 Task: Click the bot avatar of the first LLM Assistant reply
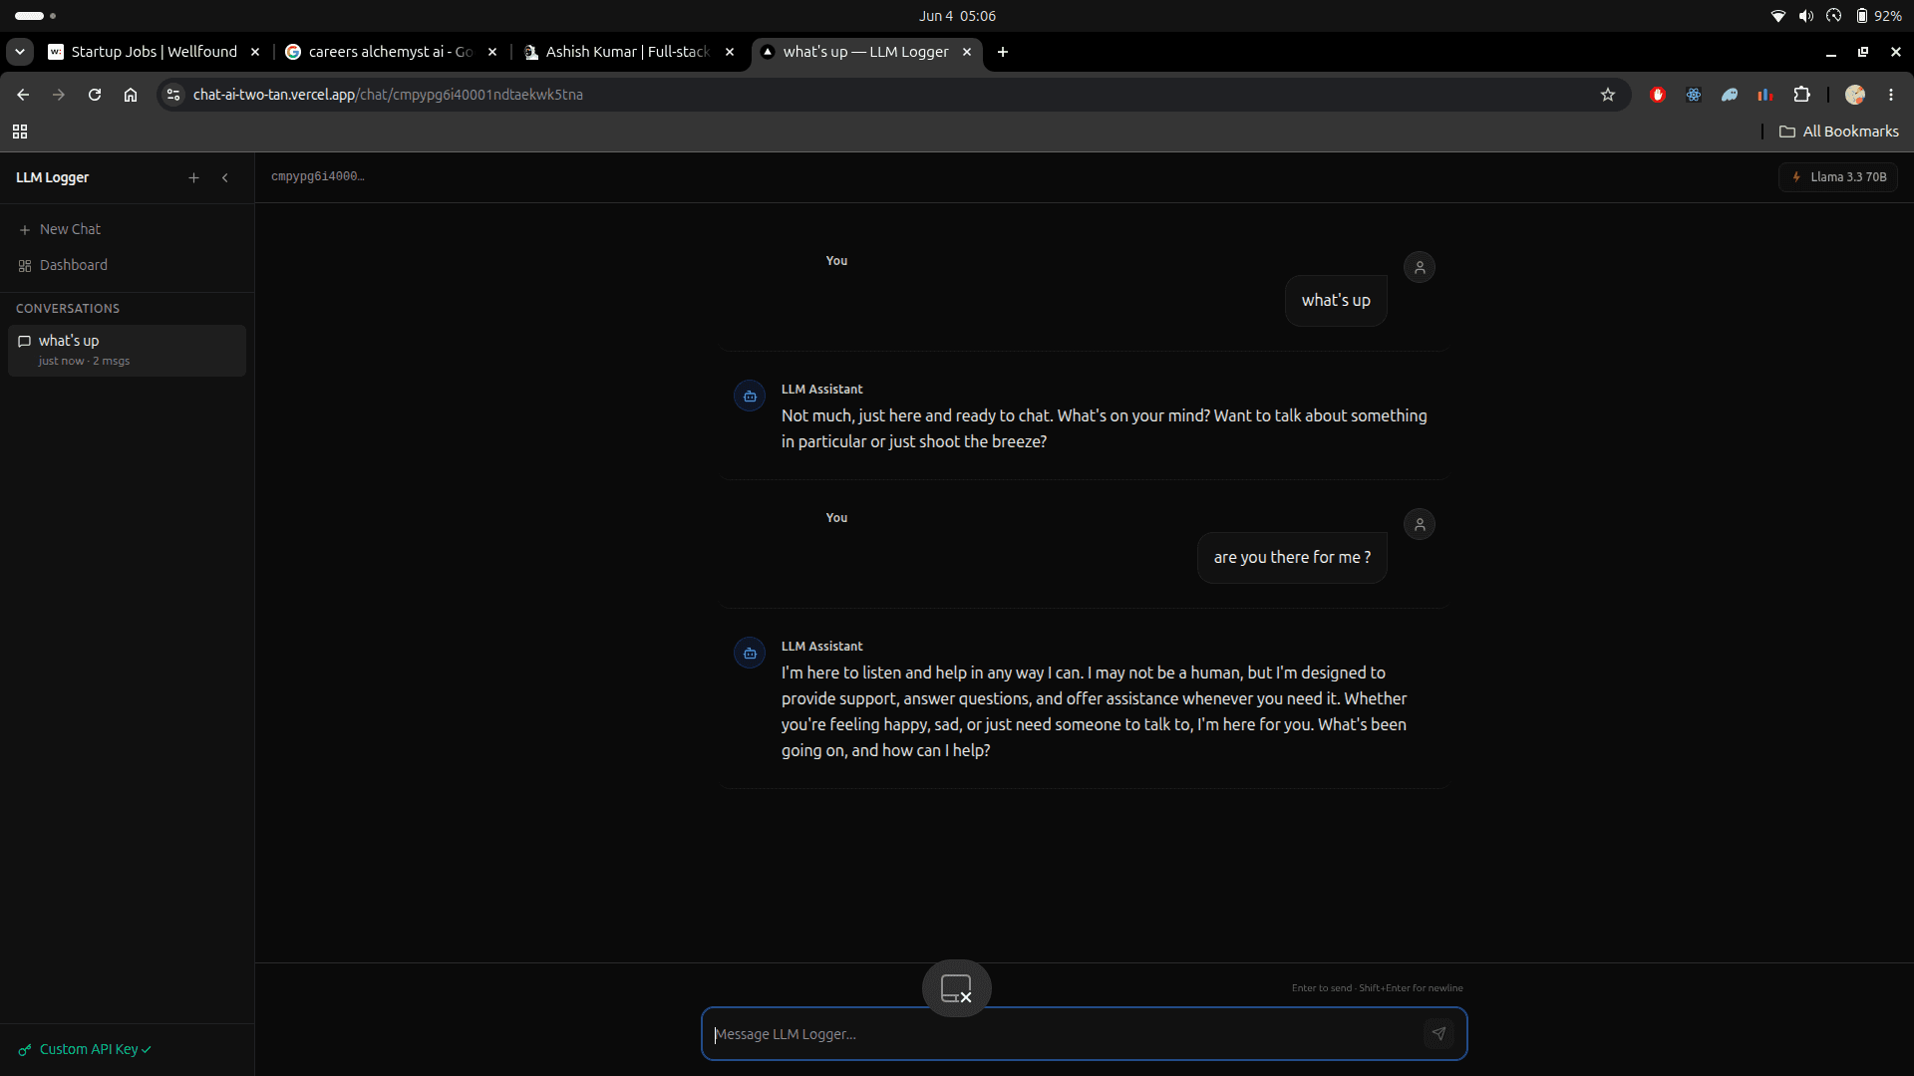[x=750, y=396]
